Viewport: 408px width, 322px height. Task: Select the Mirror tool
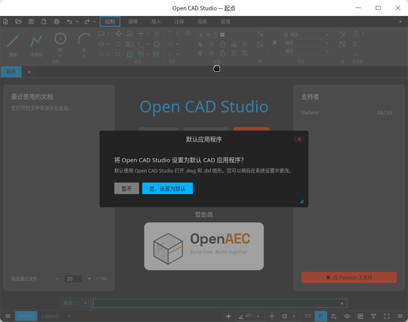pos(130,44)
